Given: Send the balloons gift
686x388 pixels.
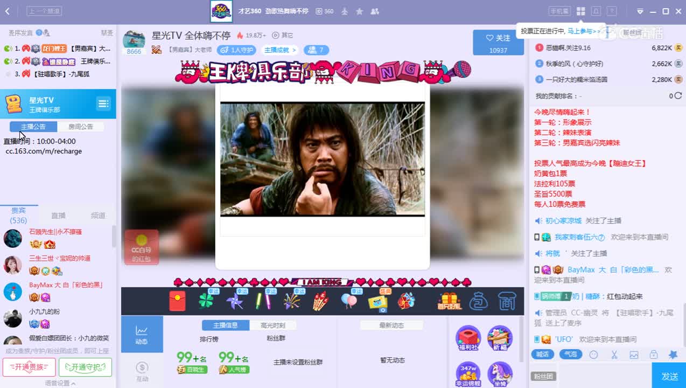Looking at the screenshot, I should (349, 301).
